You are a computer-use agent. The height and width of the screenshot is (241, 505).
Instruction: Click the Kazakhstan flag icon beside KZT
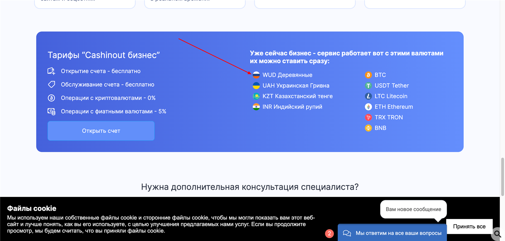coord(256,96)
